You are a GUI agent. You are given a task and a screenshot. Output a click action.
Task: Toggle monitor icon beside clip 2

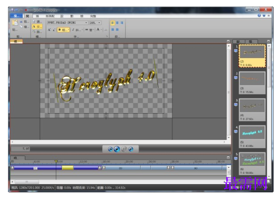[x=236, y=78]
